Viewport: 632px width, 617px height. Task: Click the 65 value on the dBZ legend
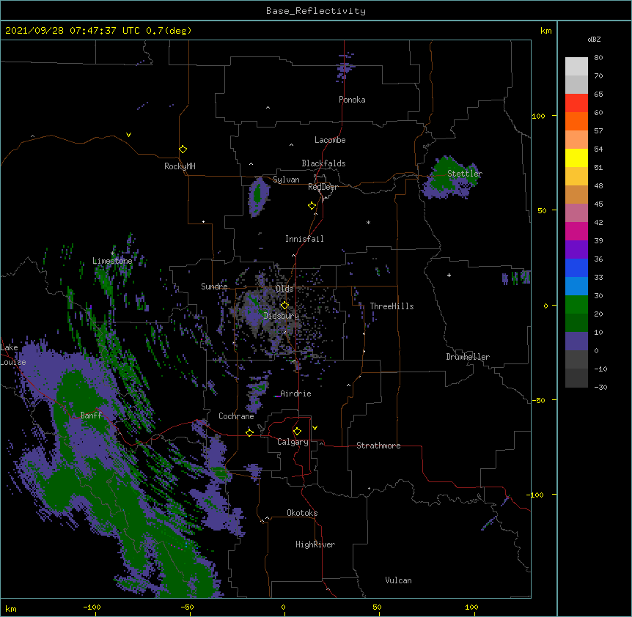598,95
